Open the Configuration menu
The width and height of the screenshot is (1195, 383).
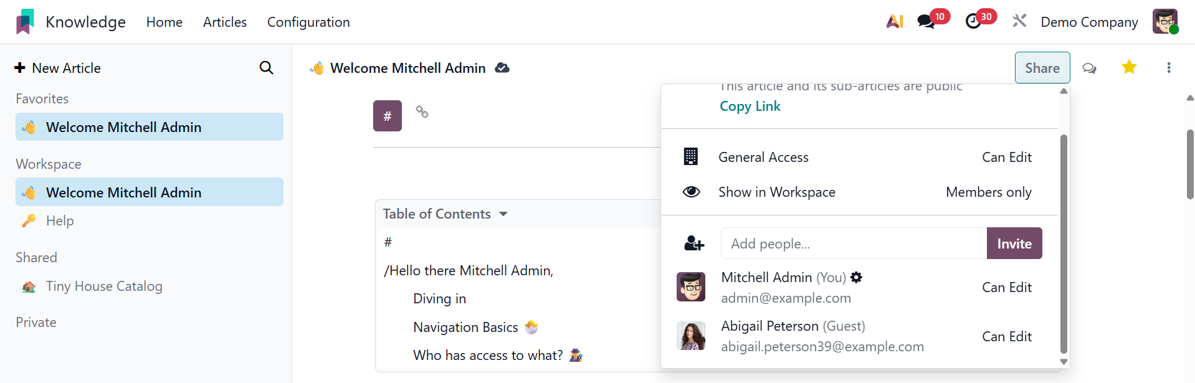[308, 22]
